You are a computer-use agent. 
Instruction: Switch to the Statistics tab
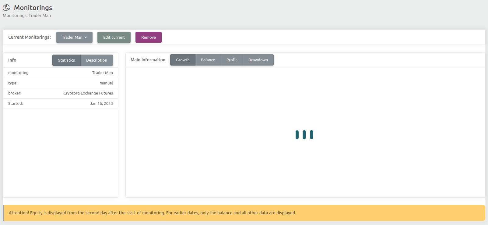click(x=66, y=60)
